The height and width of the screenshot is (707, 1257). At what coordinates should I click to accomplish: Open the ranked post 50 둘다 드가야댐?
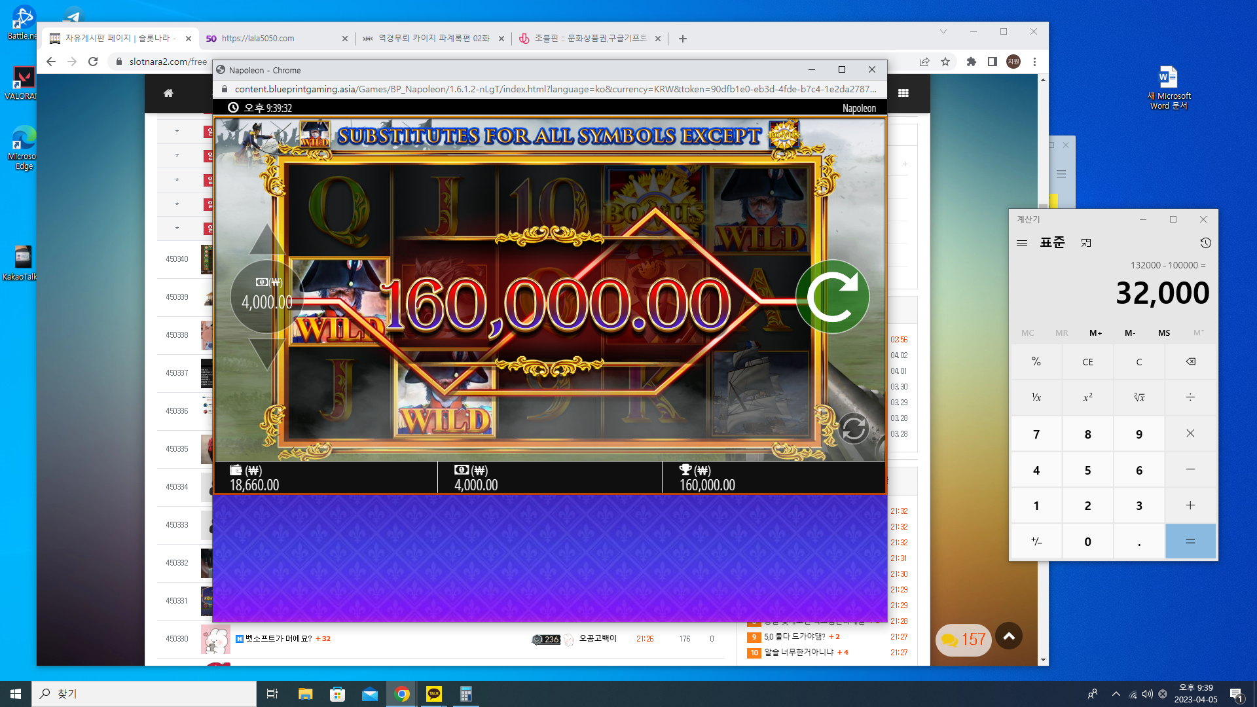[795, 636]
